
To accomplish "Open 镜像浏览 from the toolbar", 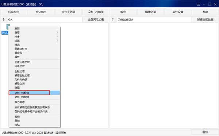I will pos(150,12).
